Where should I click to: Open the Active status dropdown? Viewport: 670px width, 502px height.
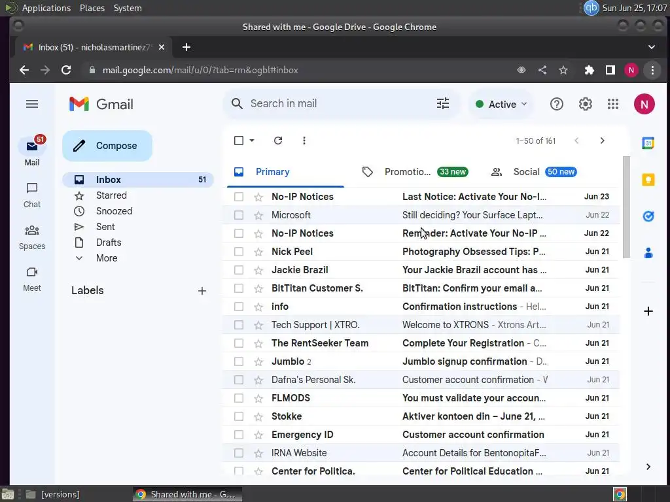[x=501, y=104]
